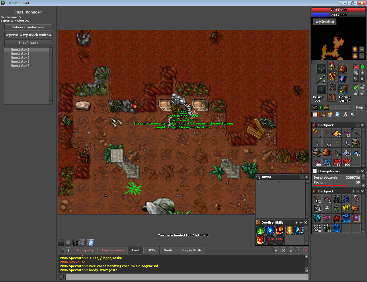
Task: Click the grey stones stack of 48
Action: tap(317, 228)
